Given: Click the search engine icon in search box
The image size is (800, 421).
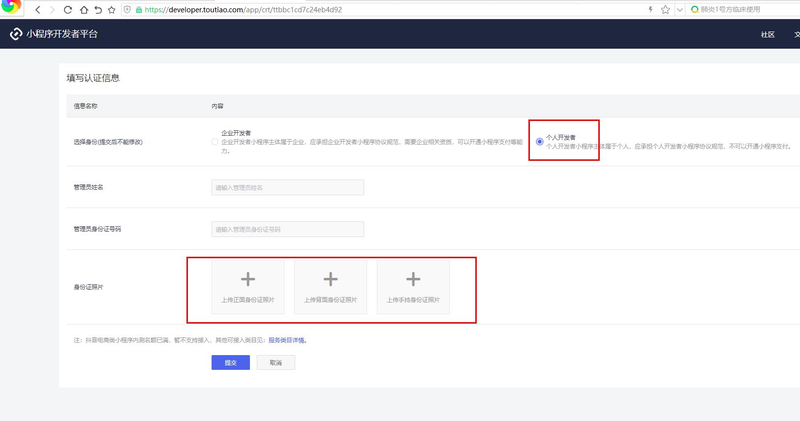Looking at the screenshot, I should click(x=695, y=9).
